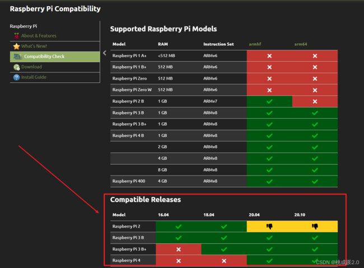The width and height of the screenshot is (364, 268).
Task: Click the Raspberry Pi 2 row in Compatible Releases
Action: [224, 227]
